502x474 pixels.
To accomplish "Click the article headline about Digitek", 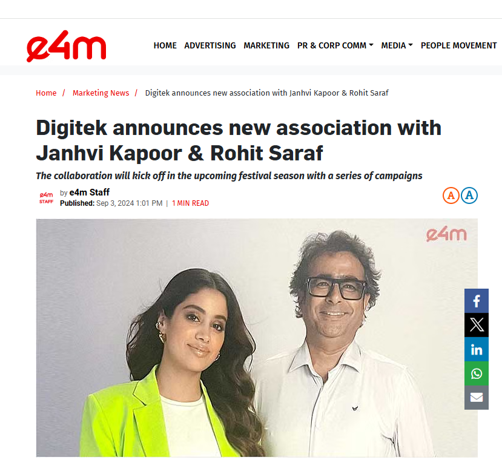I will coord(239,140).
